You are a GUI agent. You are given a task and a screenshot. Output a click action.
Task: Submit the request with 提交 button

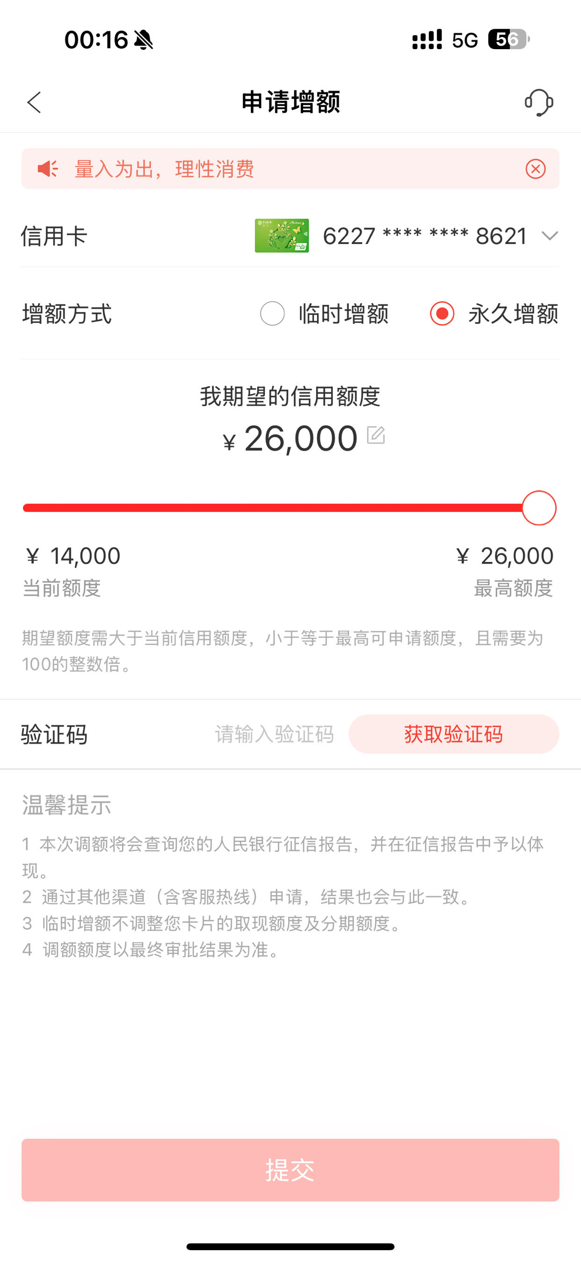290,1170
